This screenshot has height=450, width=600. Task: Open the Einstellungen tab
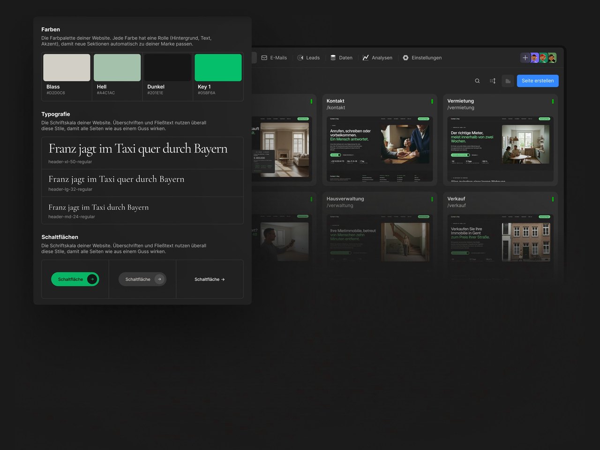422,58
